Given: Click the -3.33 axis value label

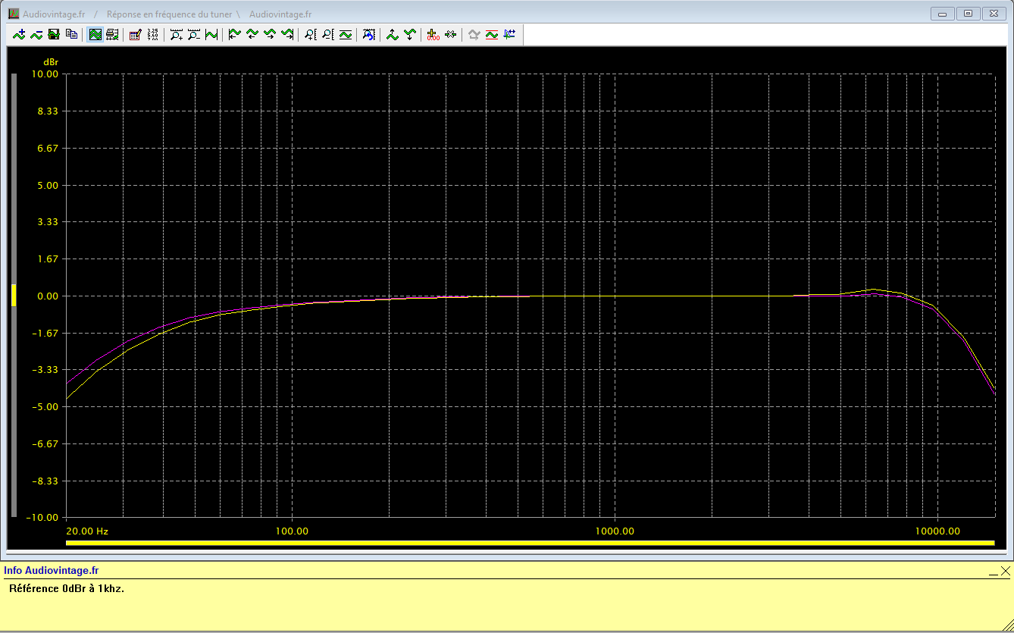Looking at the screenshot, I should click(45, 370).
